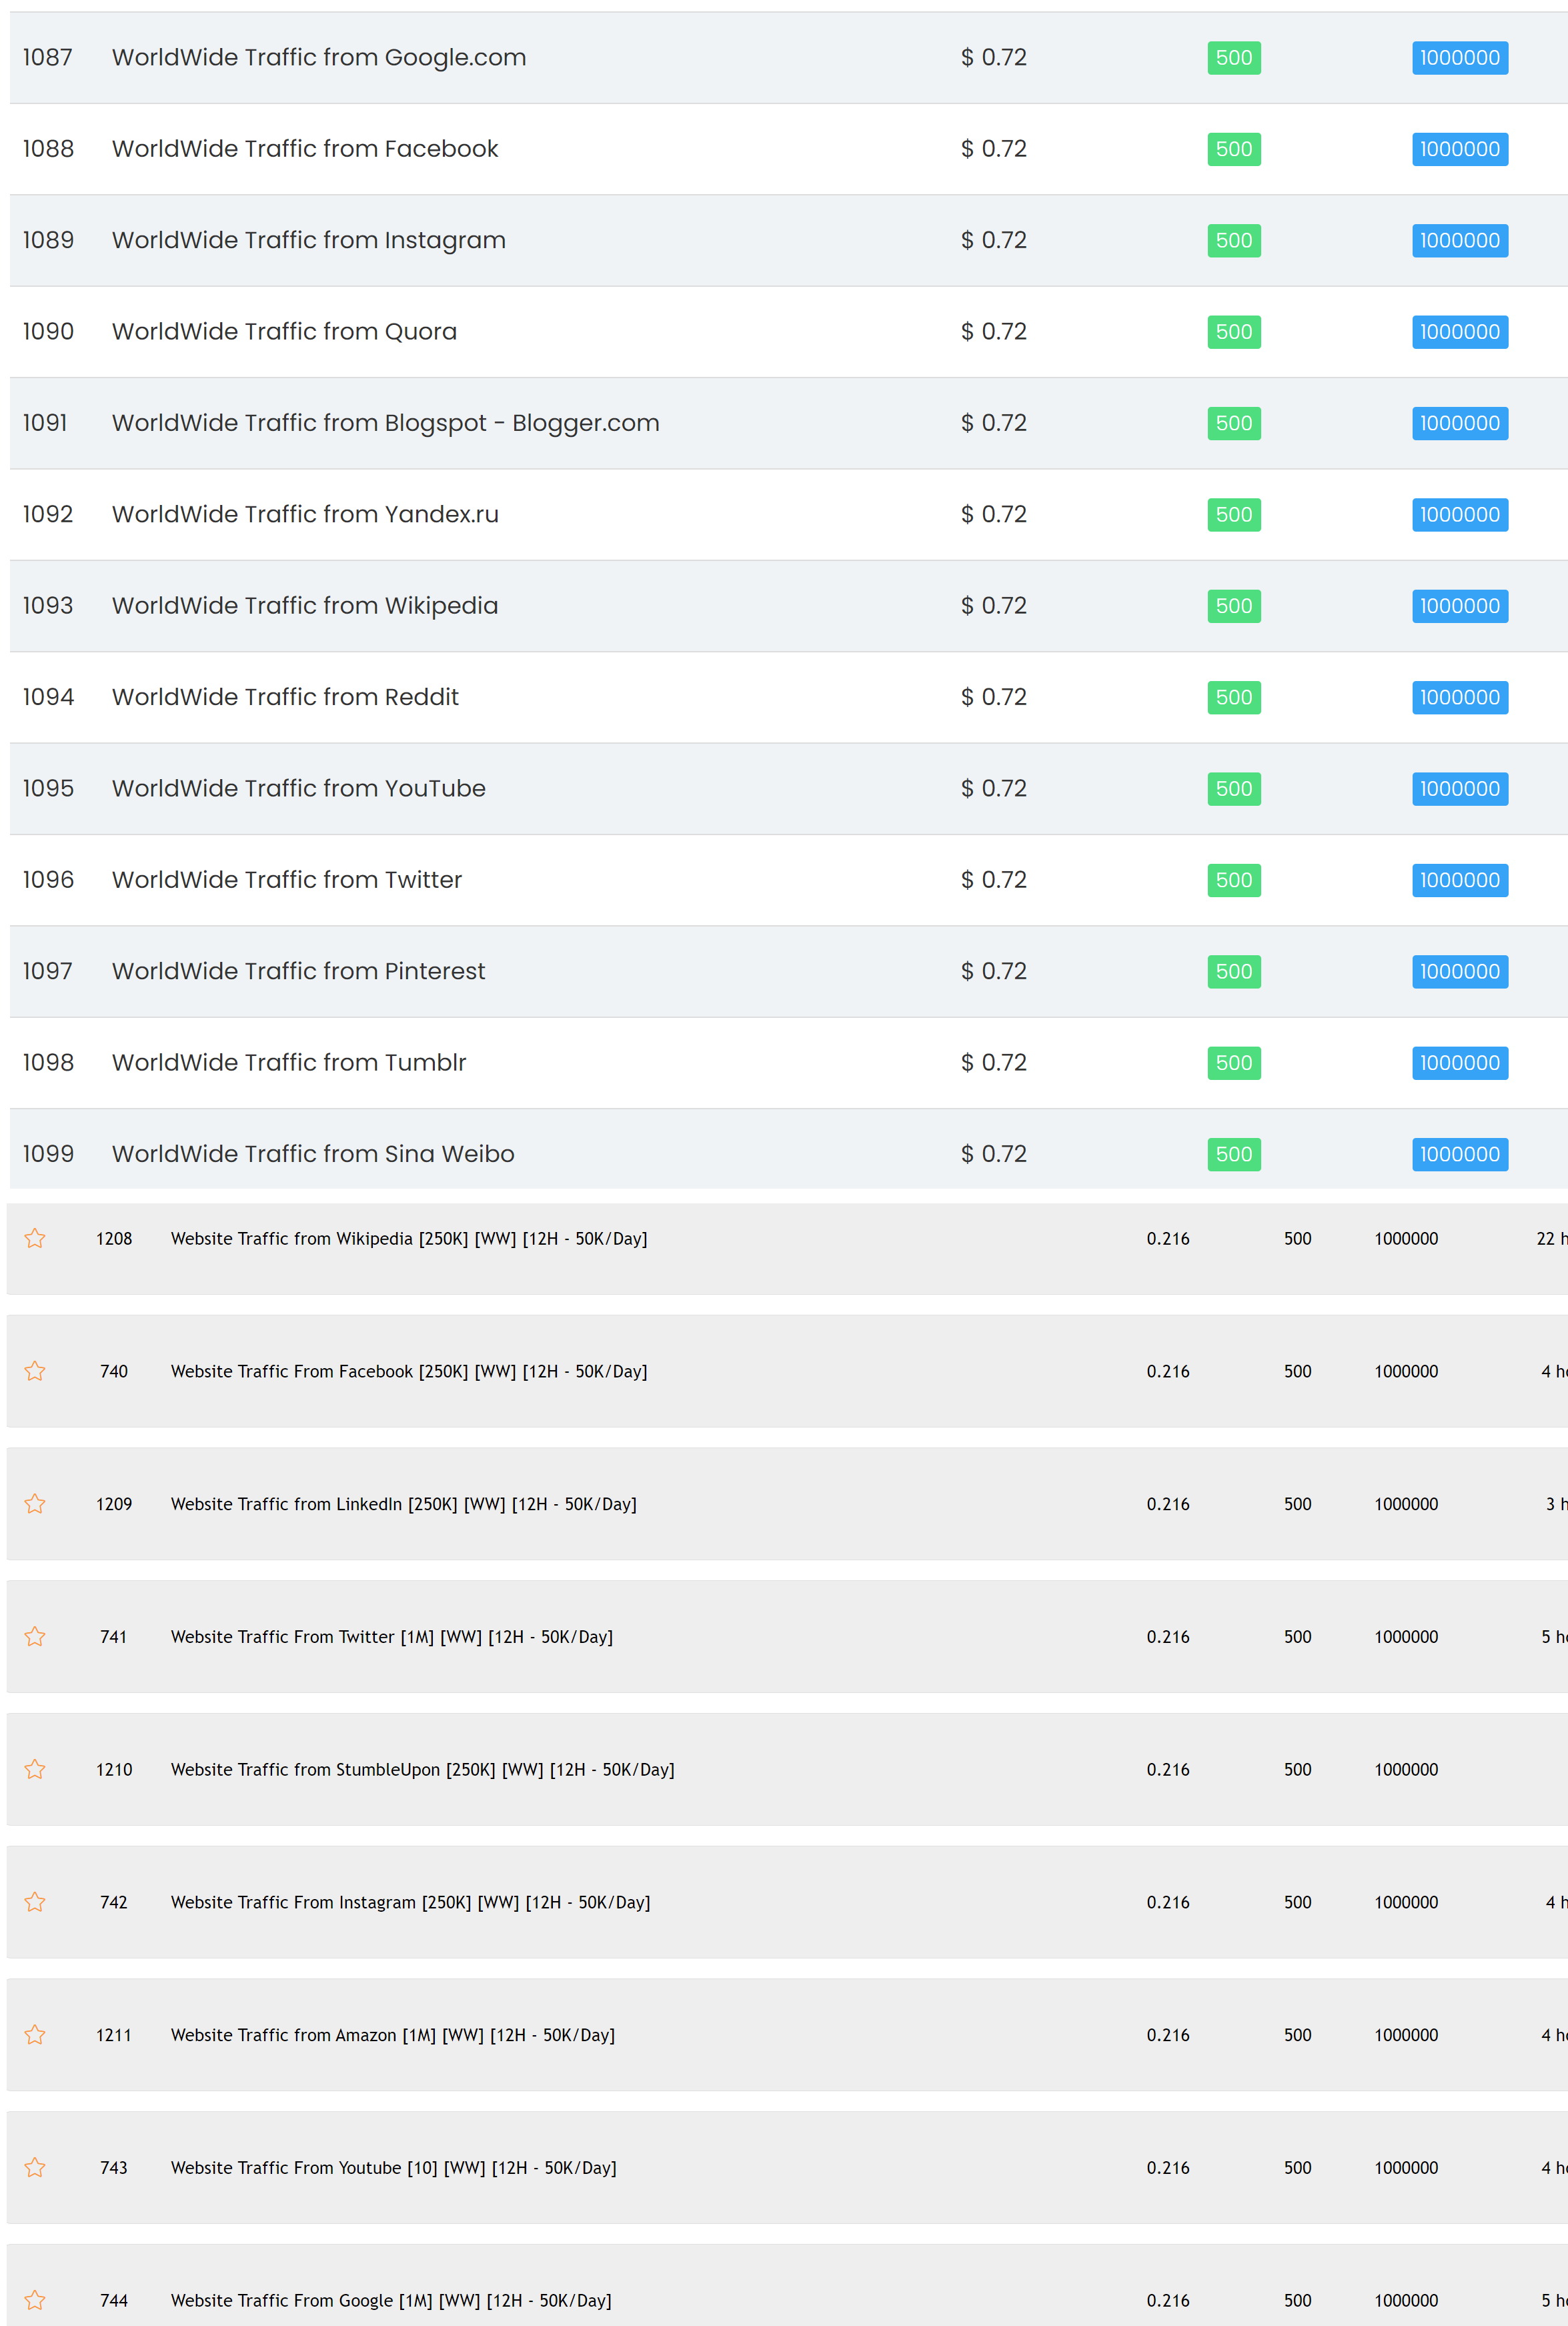Select 'WorldWide Traffic from Reddit' service name
The image size is (1568, 2326).
[285, 697]
